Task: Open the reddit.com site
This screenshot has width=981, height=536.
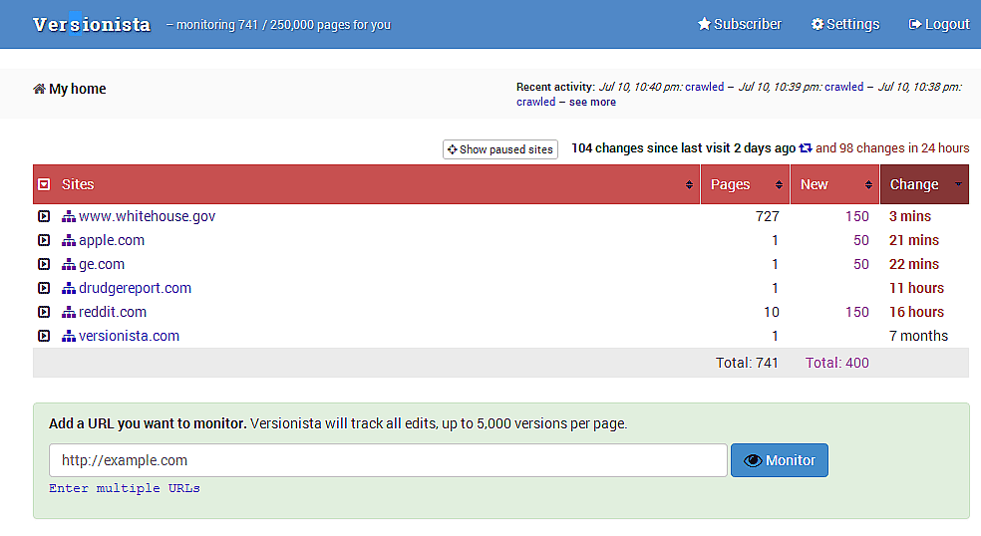Action: click(113, 312)
